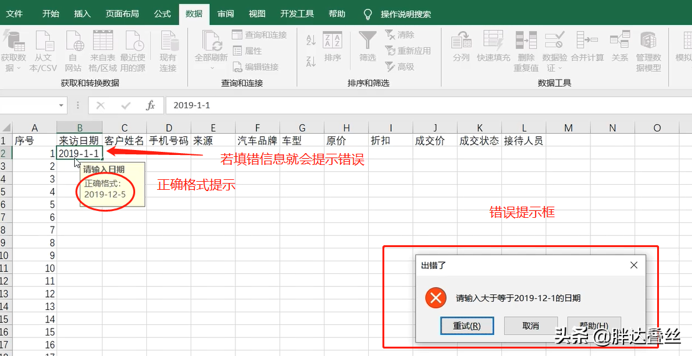692x356 pixels.
Task: Switch to the 页面布局 tab
Action: tap(122, 14)
